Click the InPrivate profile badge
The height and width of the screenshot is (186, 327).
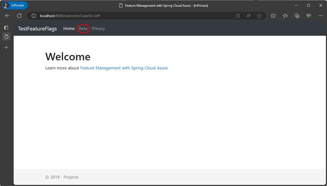click(15, 5)
